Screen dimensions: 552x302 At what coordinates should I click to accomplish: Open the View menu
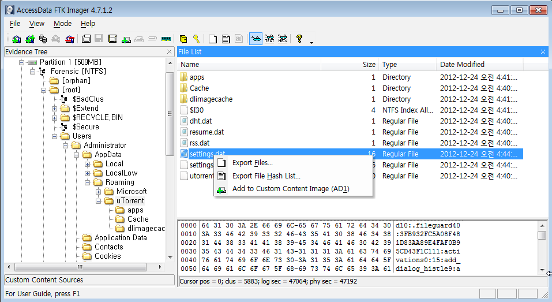(x=36, y=24)
